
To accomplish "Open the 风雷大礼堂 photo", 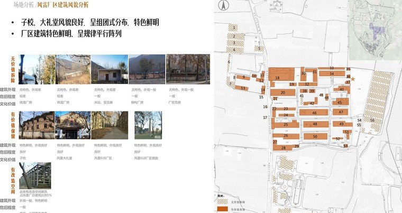I will pyautogui.click(x=73, y=125).
